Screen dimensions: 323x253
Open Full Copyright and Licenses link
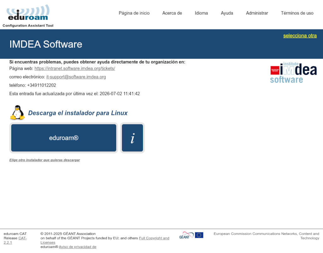click(105, 240)
